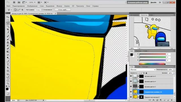This screenshot has width=181, height=102.
Task: Select the Path Selection tool
Action: coord(8,68)
